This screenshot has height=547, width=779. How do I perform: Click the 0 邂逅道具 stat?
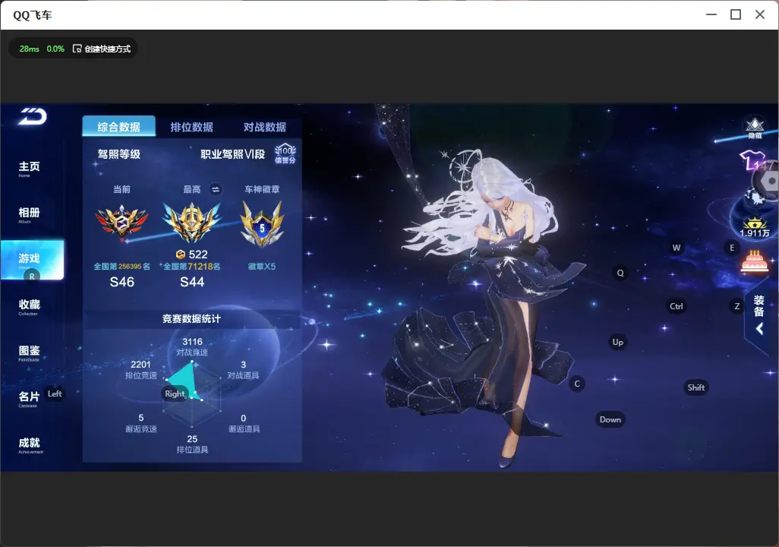click(244, 422)
